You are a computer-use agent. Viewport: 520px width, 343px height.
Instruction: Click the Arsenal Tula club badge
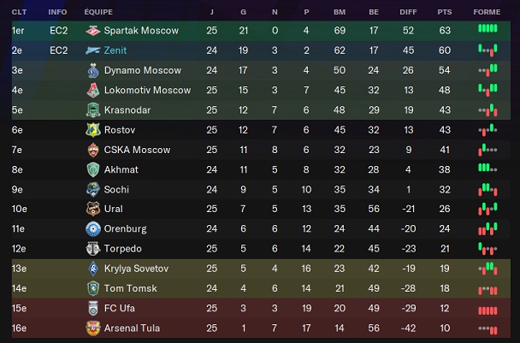[x=93, y=328]
